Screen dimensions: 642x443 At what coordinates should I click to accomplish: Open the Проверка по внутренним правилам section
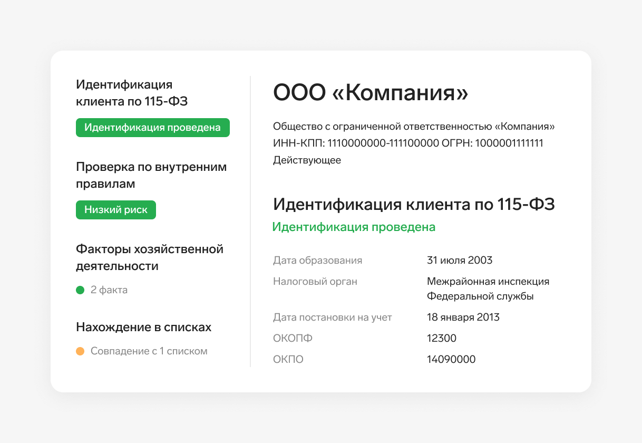point(151,175)
